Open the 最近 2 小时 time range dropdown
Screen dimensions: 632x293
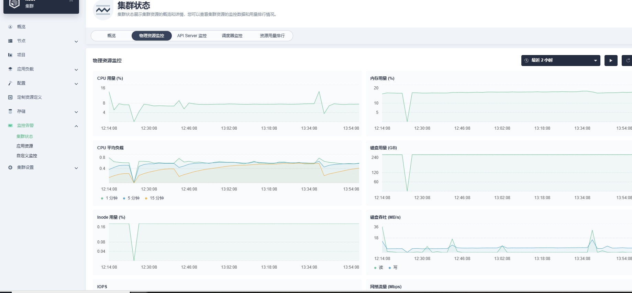tap(561, 61)
